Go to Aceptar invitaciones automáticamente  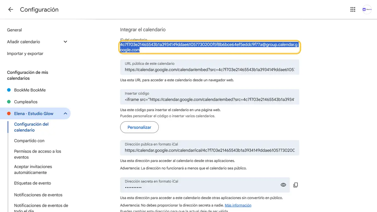click(x=33, y=170)
